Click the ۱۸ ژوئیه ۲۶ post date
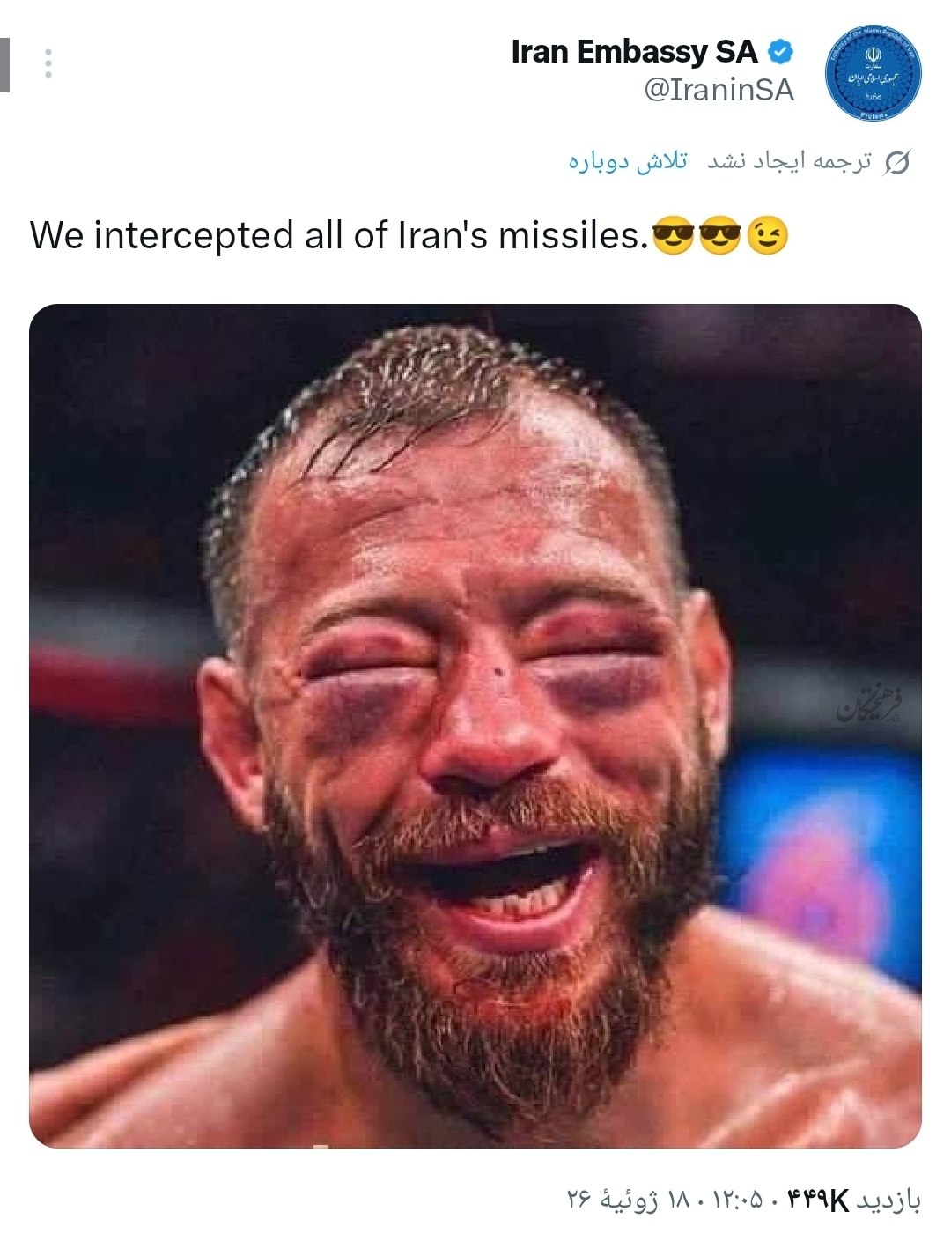 pos(630,1200)
